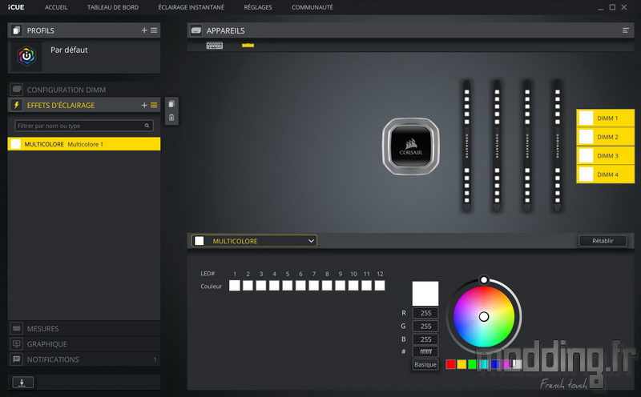Click the Corsair cooler pump image
Viewport: 641px width, 397px height.
(411, 146)
